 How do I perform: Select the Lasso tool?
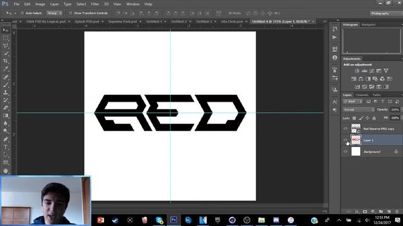tap(6, 46)
